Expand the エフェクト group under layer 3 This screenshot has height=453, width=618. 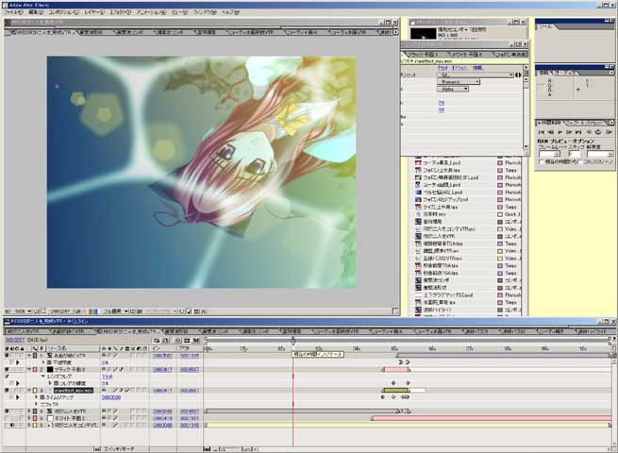coord(36,404)
